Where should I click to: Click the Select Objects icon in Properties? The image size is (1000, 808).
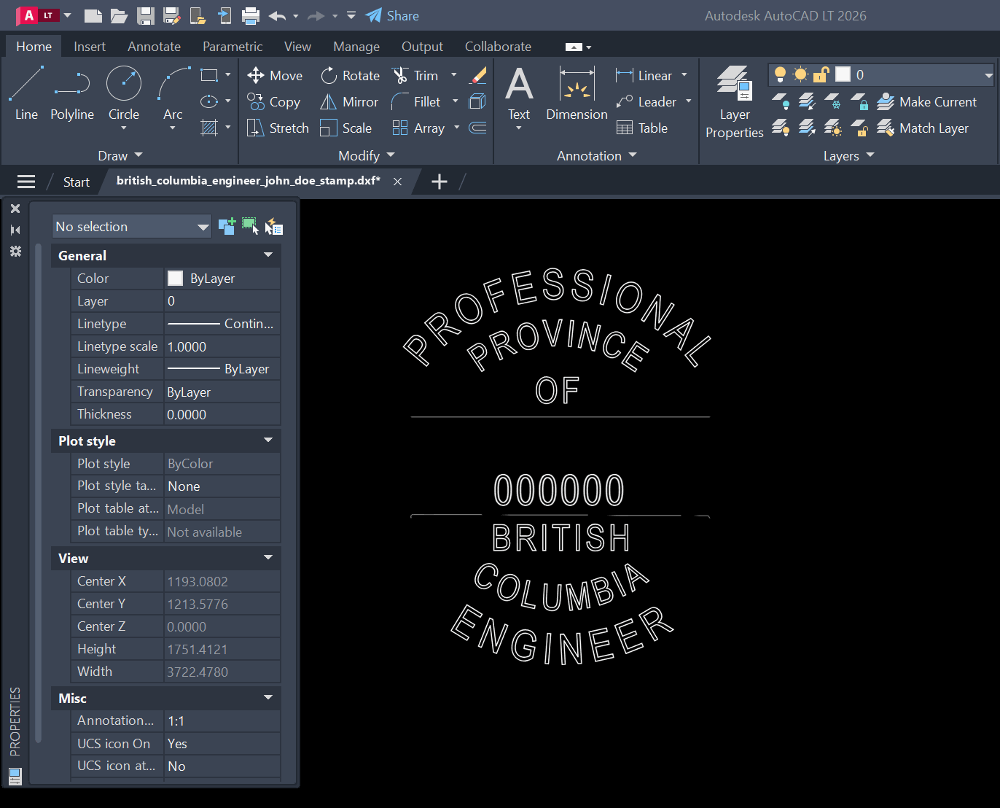click(250, 226)
